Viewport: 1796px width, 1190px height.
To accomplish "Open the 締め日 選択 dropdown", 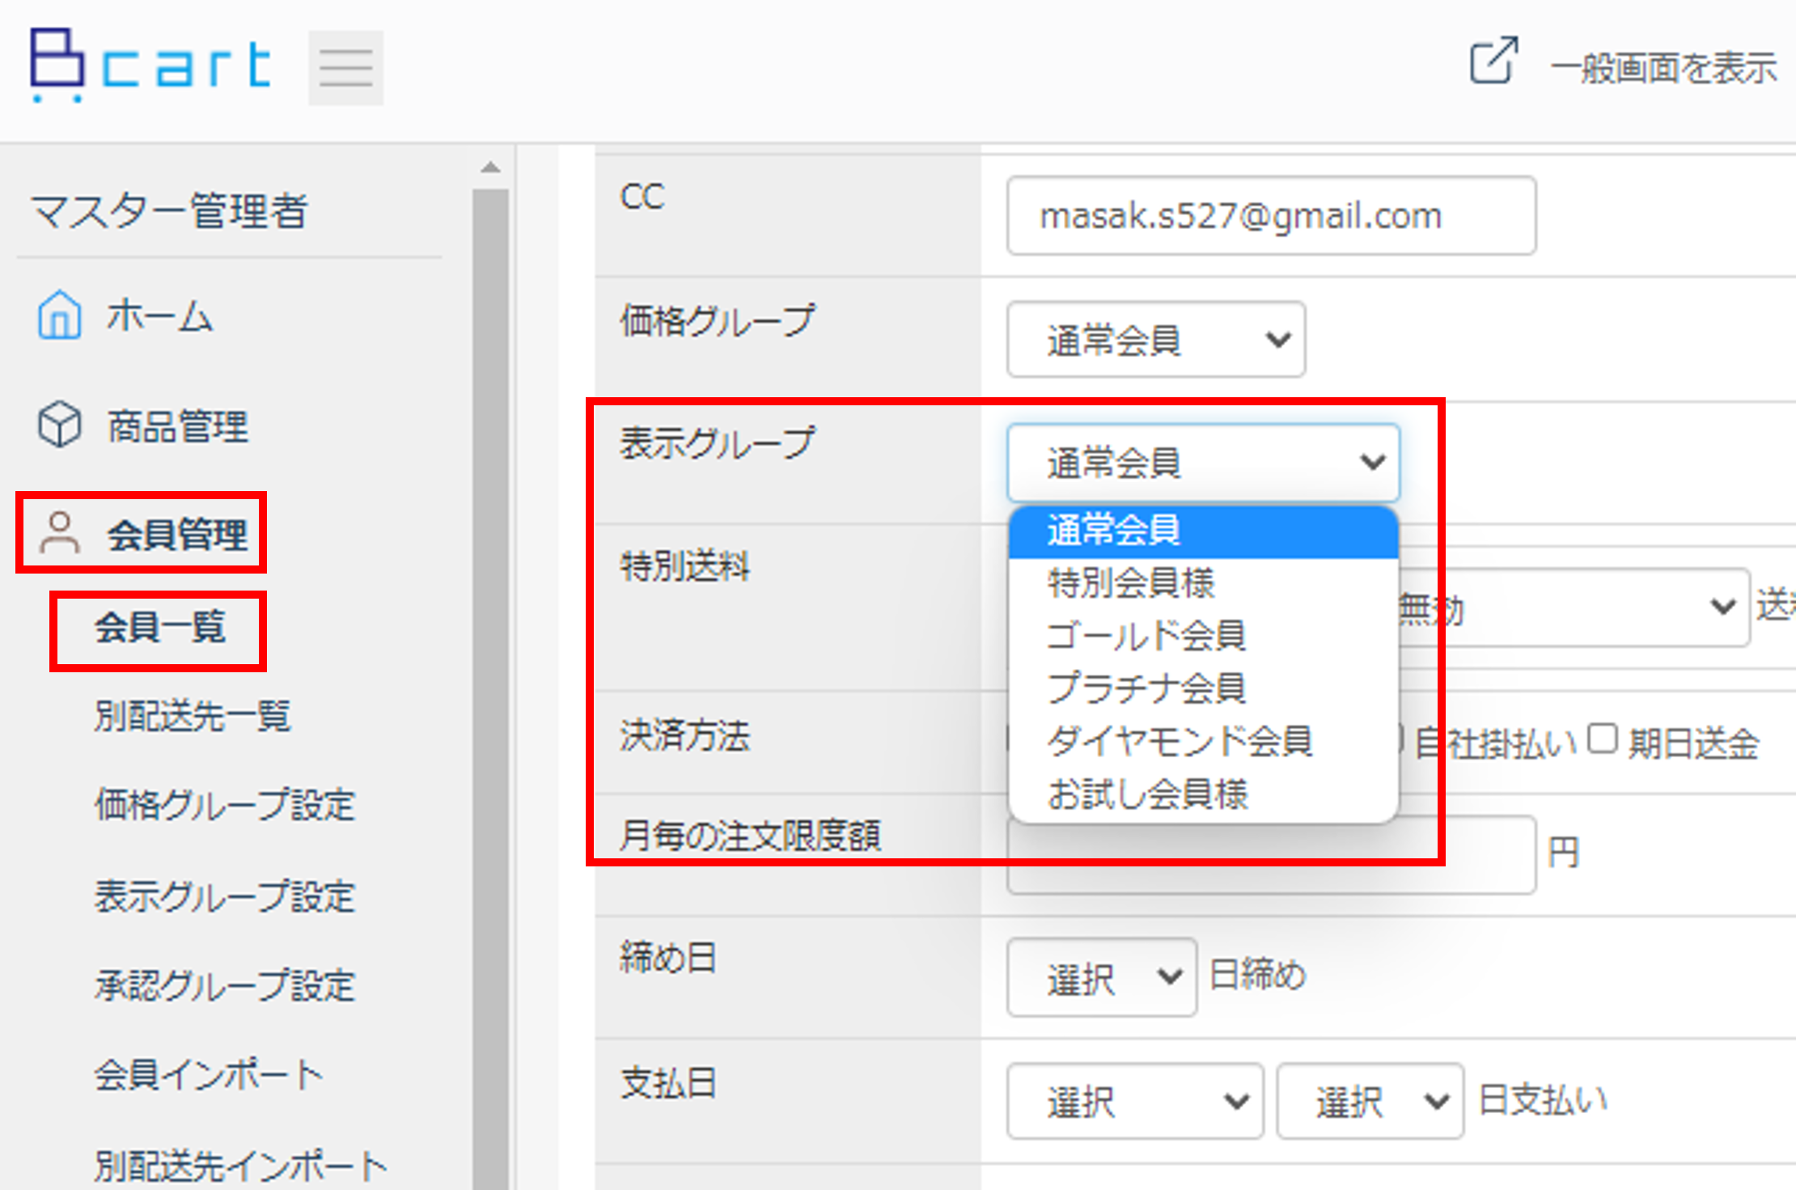I will pyautogui.click(x=1101, y=977).
